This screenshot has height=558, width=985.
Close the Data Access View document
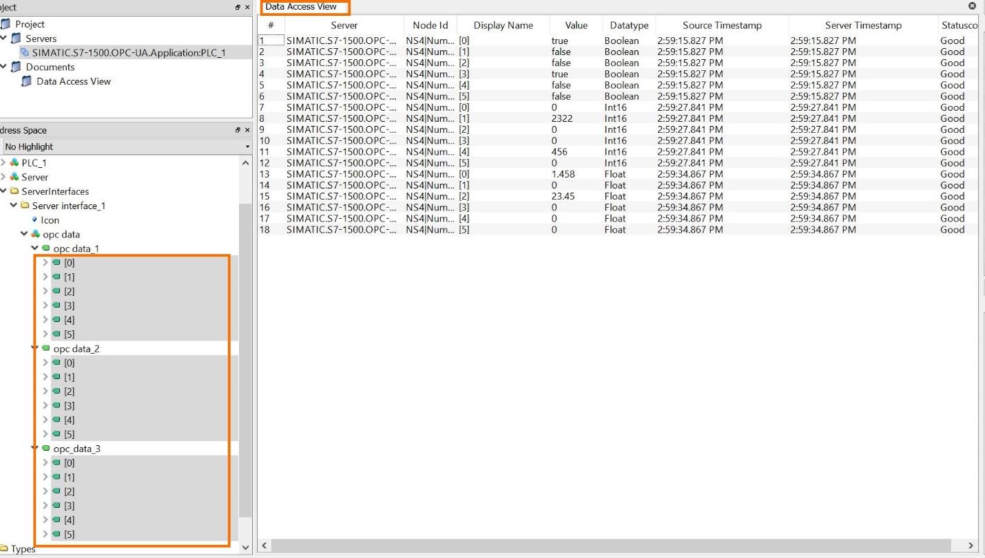pyautogui.click(x=972, y=6)
